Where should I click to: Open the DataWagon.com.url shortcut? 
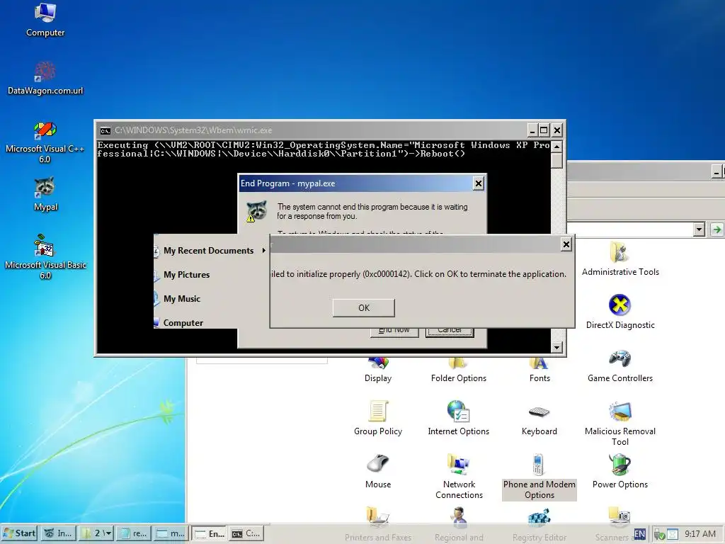tap(45, 78)
